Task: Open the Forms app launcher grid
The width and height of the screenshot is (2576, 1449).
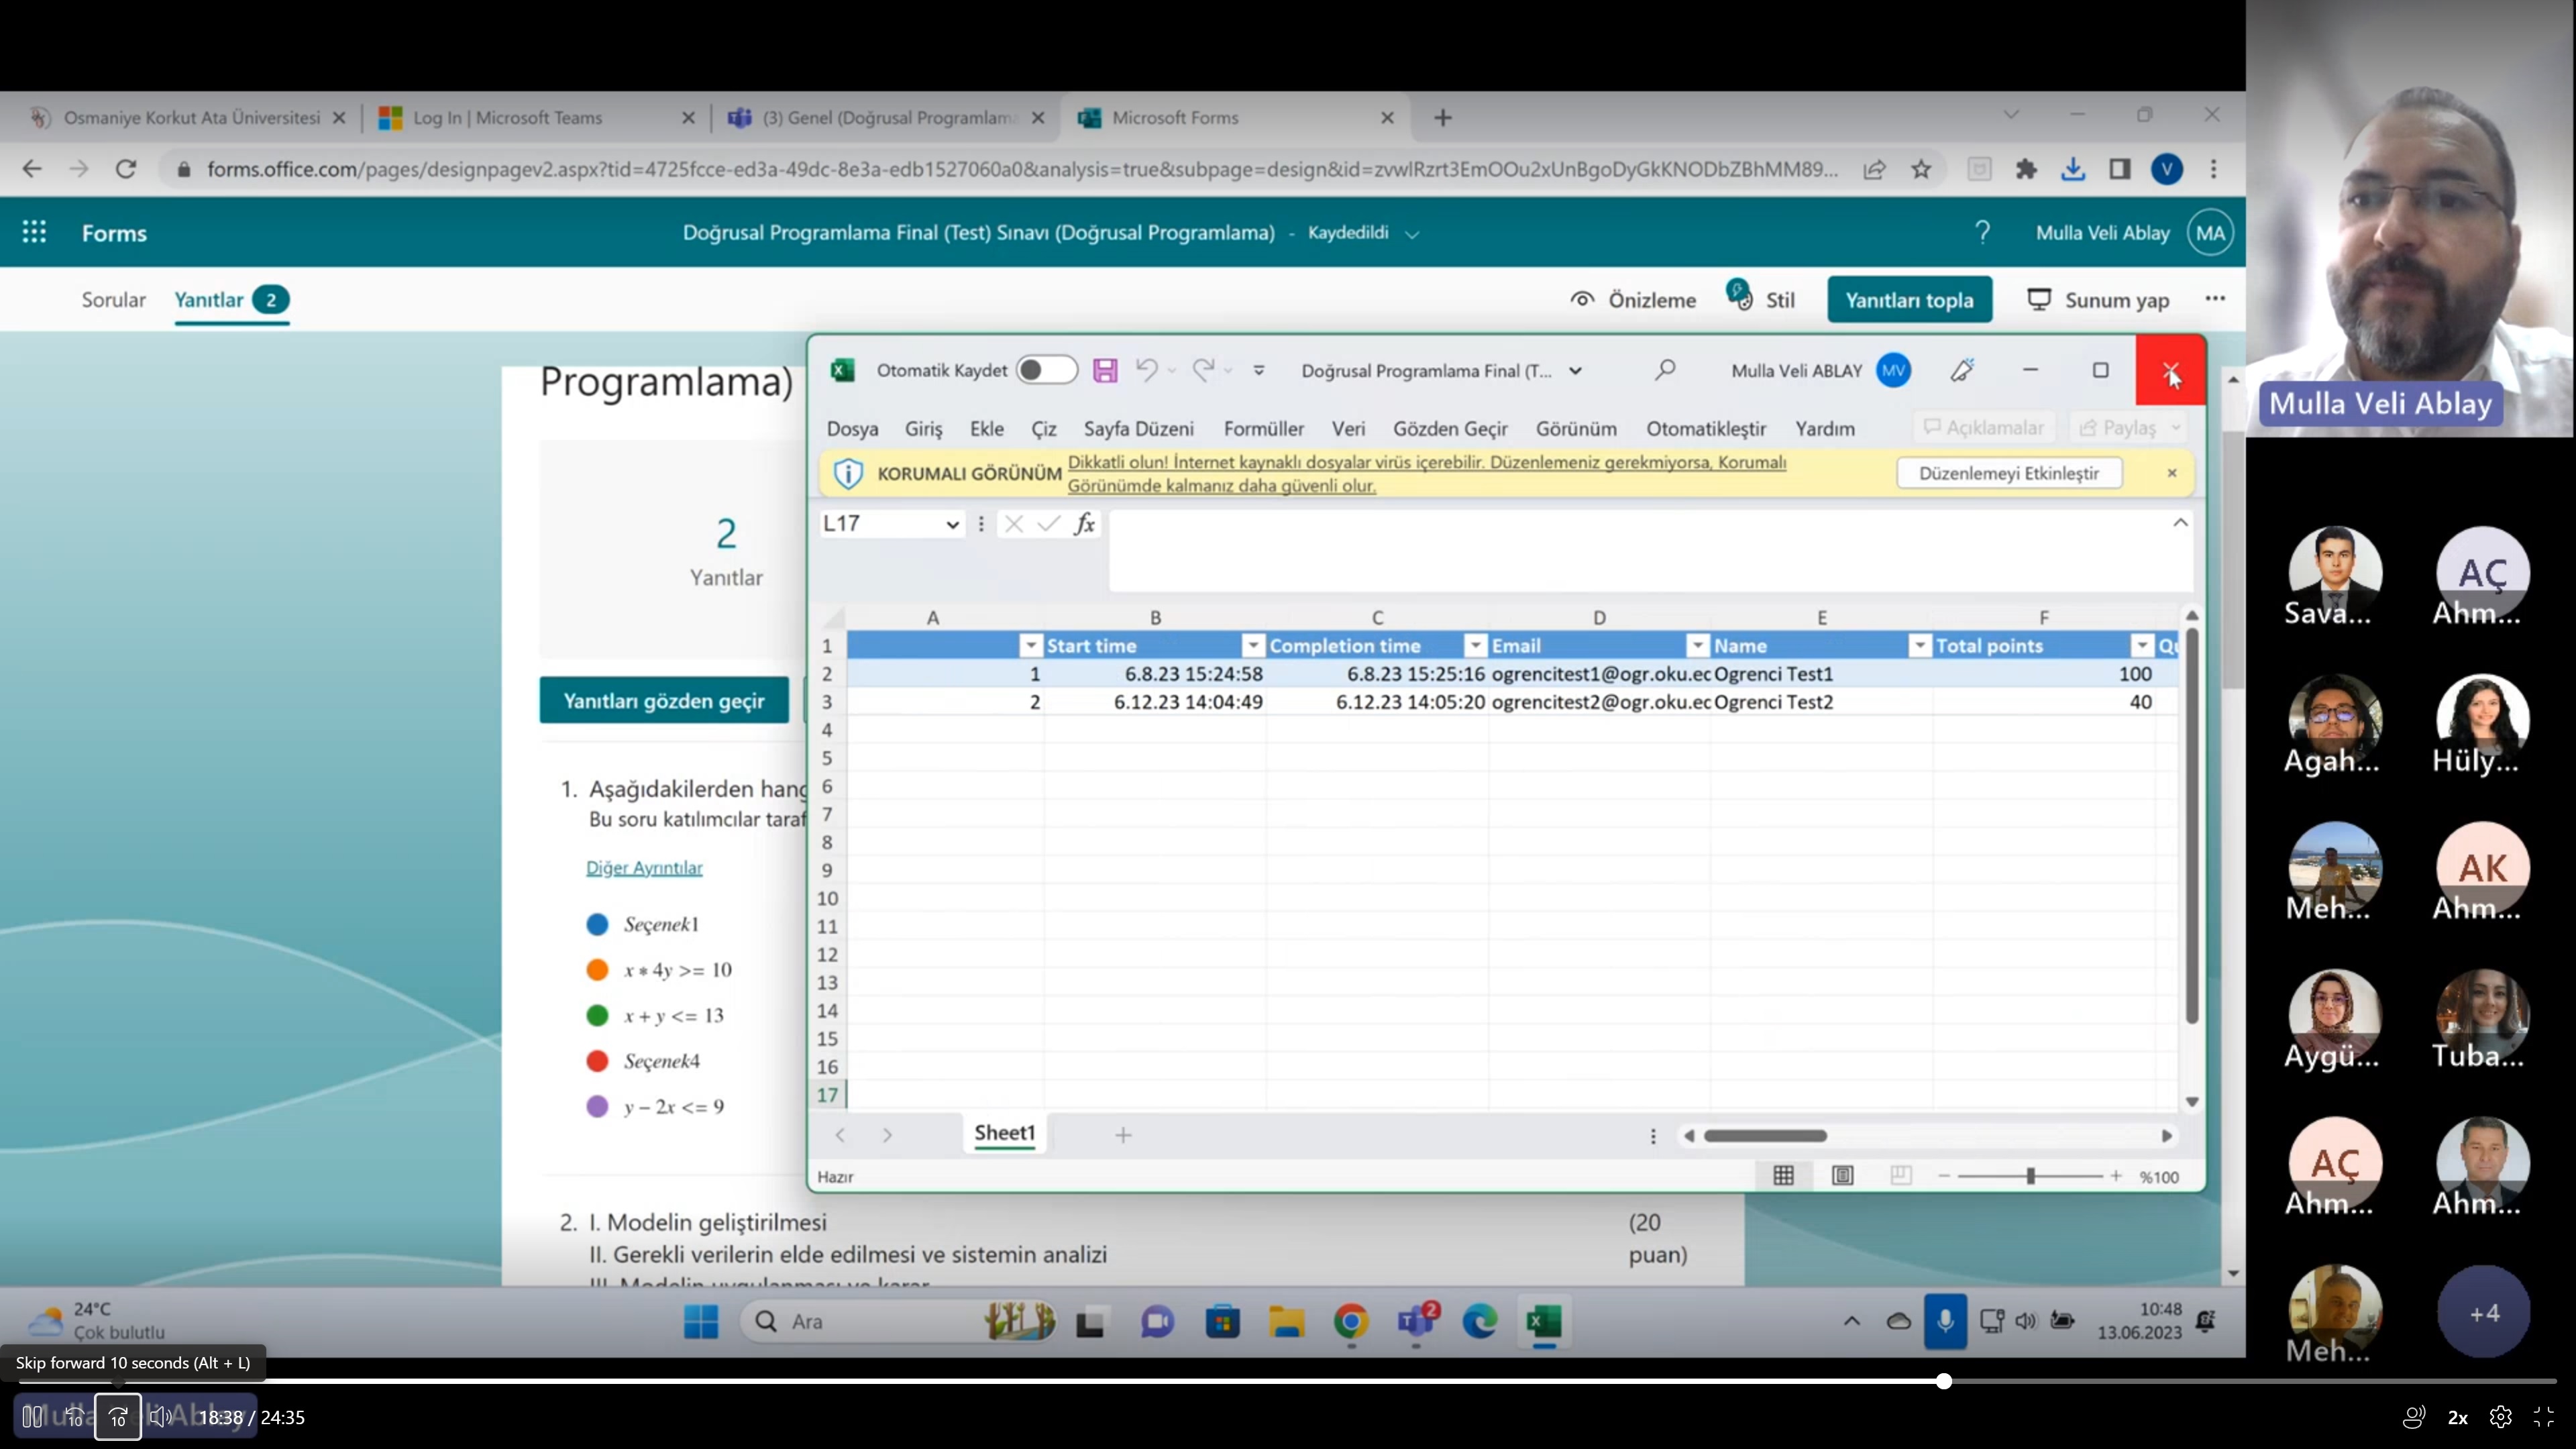Action: [34, 232]
